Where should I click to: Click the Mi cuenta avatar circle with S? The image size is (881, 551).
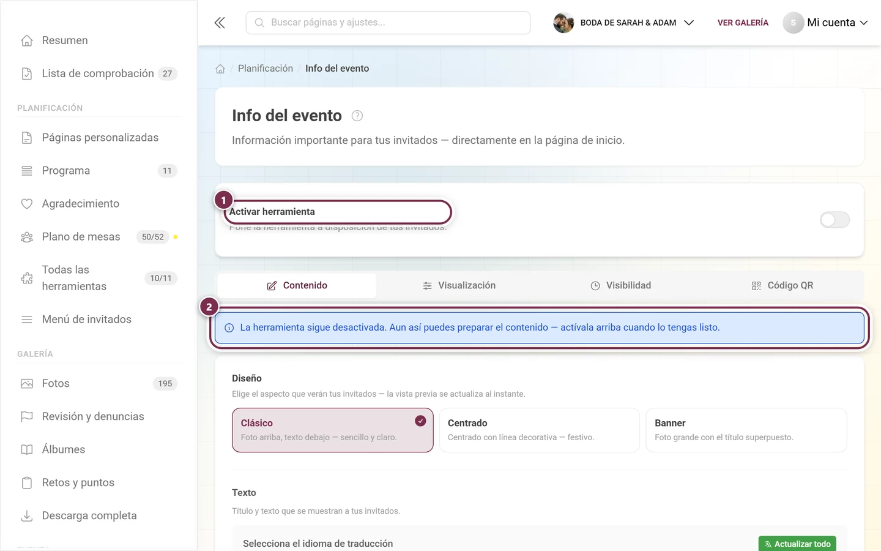793,23
